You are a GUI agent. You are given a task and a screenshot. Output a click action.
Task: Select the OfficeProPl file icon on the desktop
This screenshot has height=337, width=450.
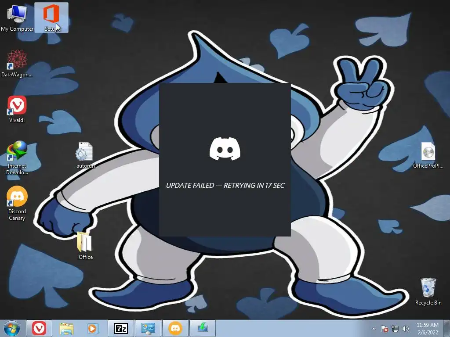pos(428,155)
